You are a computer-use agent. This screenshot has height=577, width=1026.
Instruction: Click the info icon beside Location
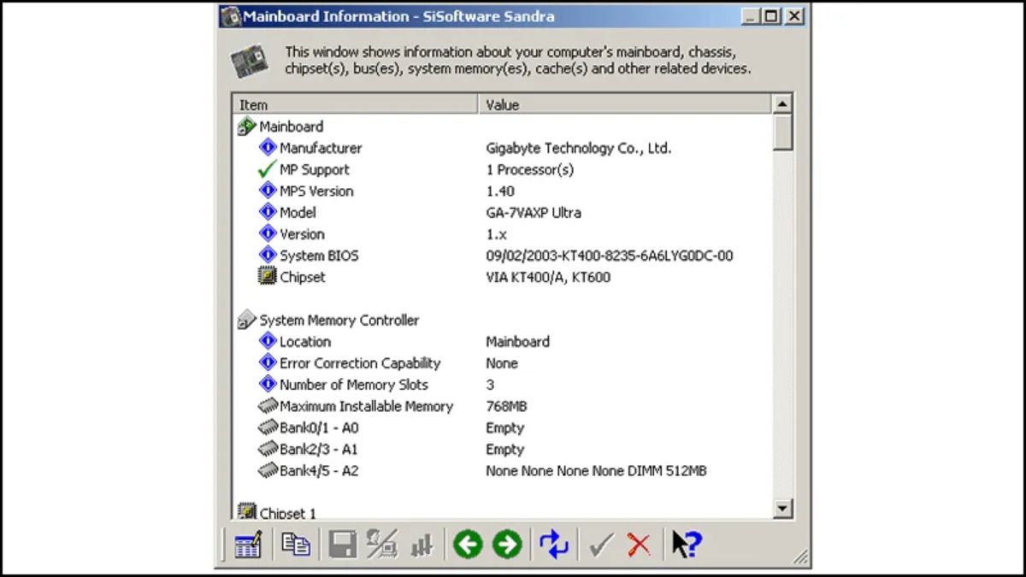[268, 341]
